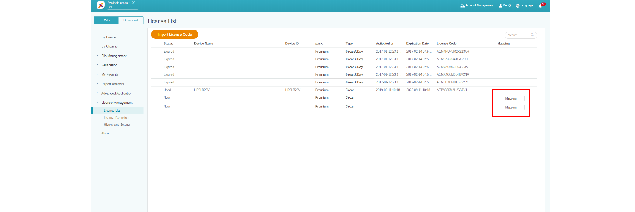Click the search magnifier icon
635x212 pixels.
pos(532,35)
